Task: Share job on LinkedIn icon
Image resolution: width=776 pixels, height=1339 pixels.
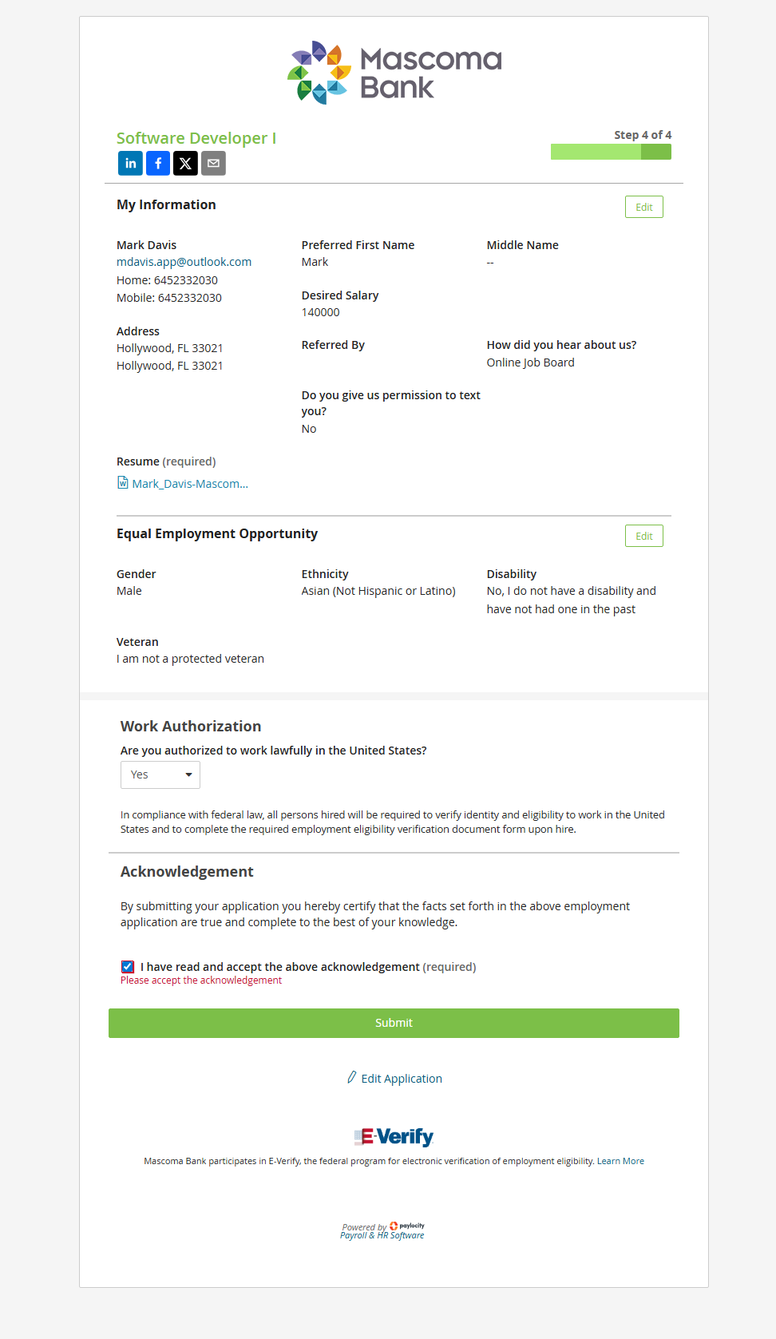Action: click(x=131, y=164)
